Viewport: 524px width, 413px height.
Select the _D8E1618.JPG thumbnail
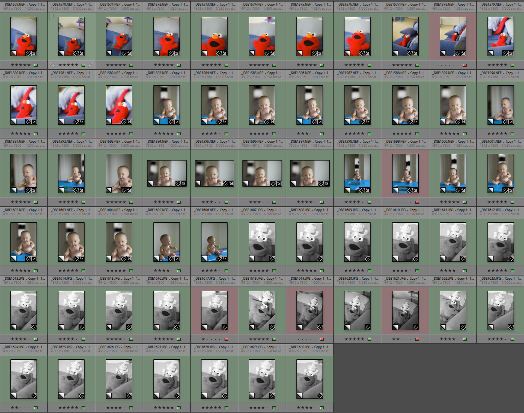[262, 311]
